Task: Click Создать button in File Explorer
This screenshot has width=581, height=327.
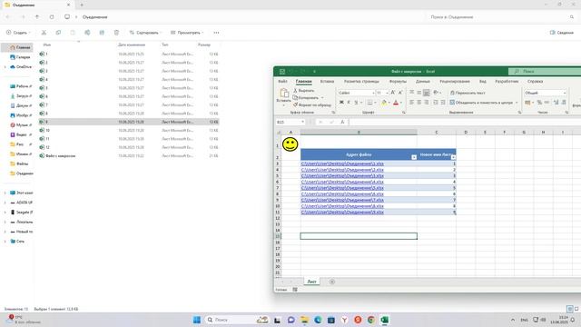Action: pos(18,33)
